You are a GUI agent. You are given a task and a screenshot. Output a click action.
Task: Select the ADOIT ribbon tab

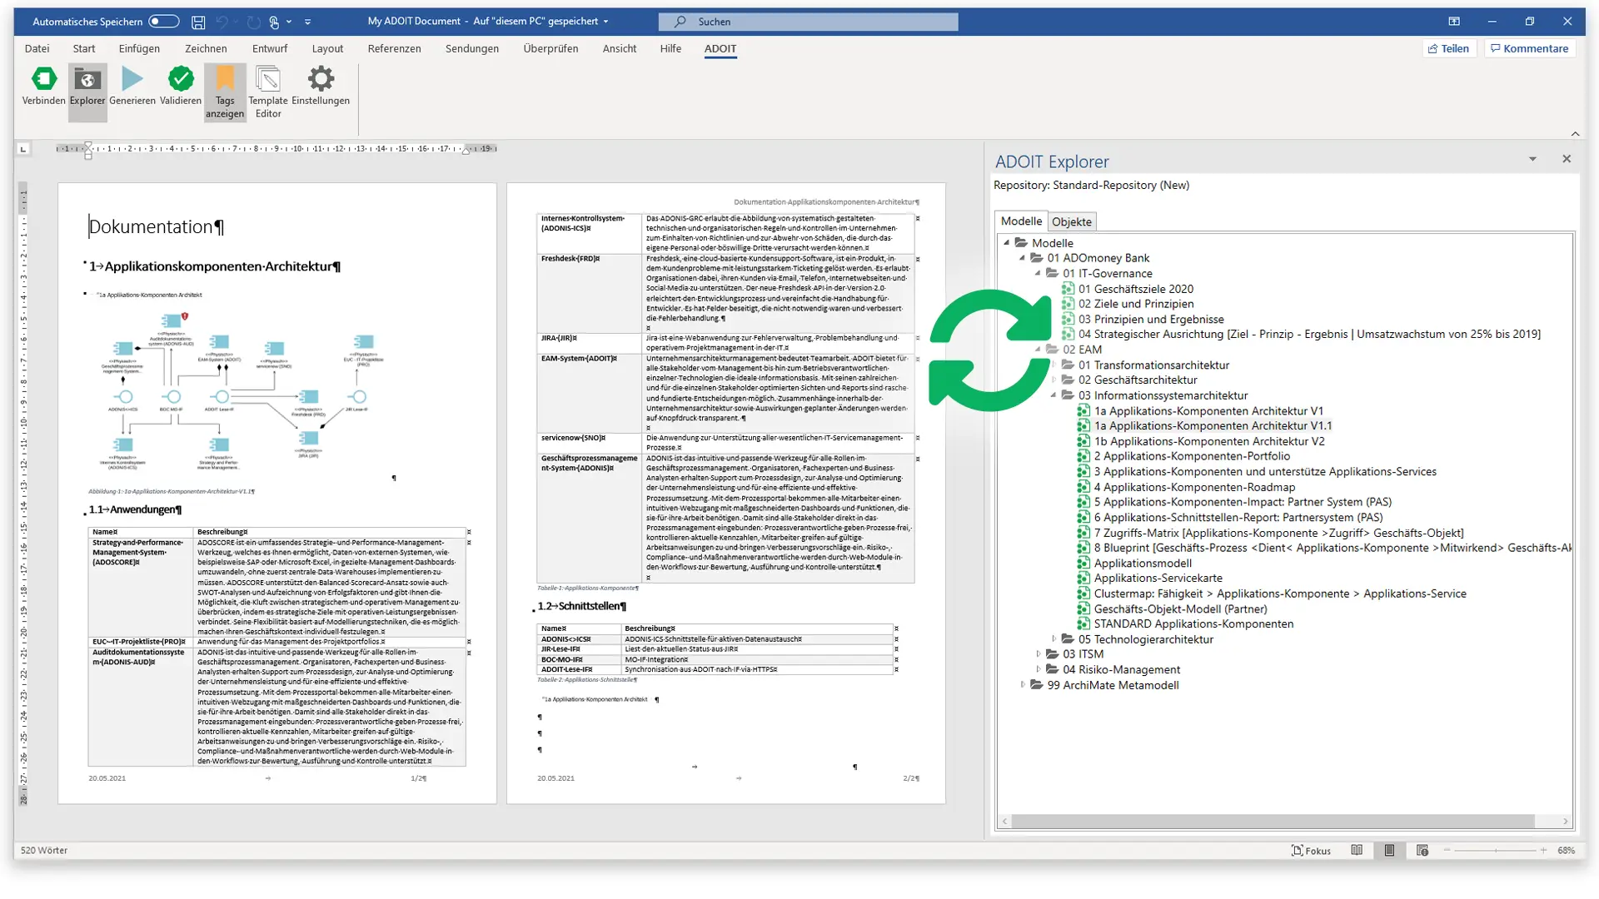click(720, 49)
